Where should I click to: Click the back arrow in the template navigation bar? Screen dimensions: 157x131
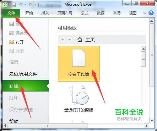coord(63,39)
